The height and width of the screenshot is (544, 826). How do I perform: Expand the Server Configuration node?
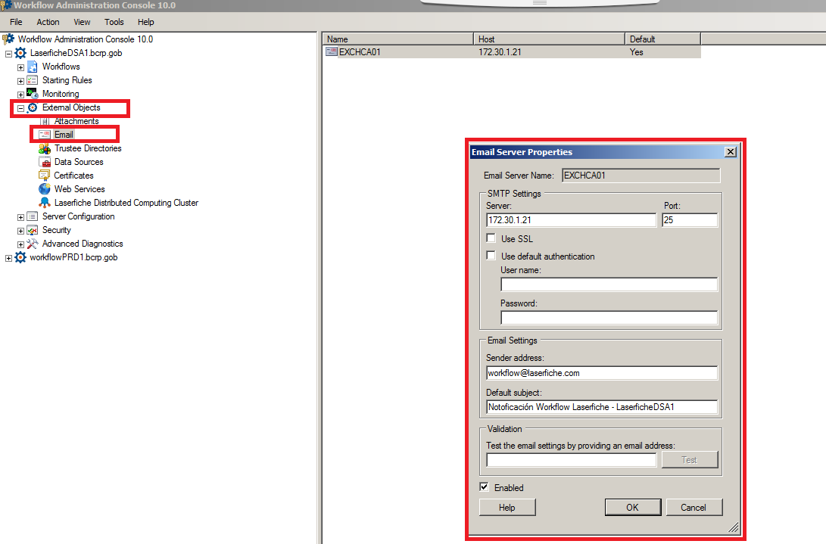click(20, 217)
